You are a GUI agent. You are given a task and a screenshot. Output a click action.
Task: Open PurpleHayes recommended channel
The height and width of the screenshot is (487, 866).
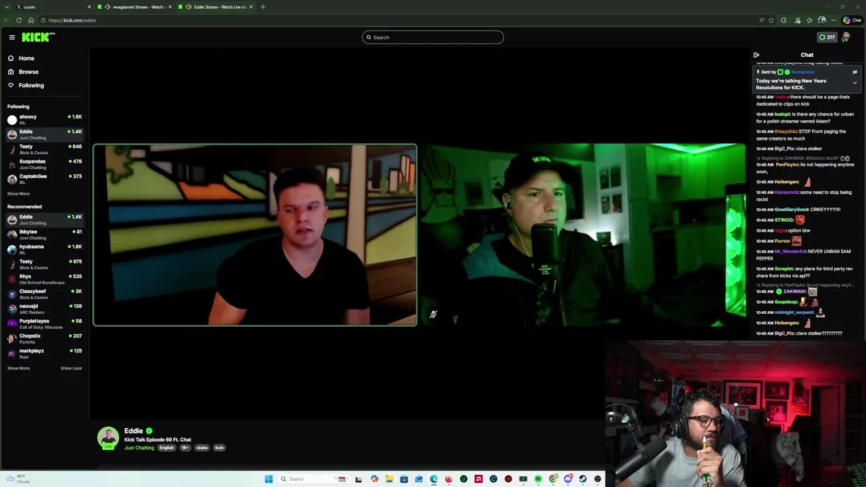(x=45, y=323)
